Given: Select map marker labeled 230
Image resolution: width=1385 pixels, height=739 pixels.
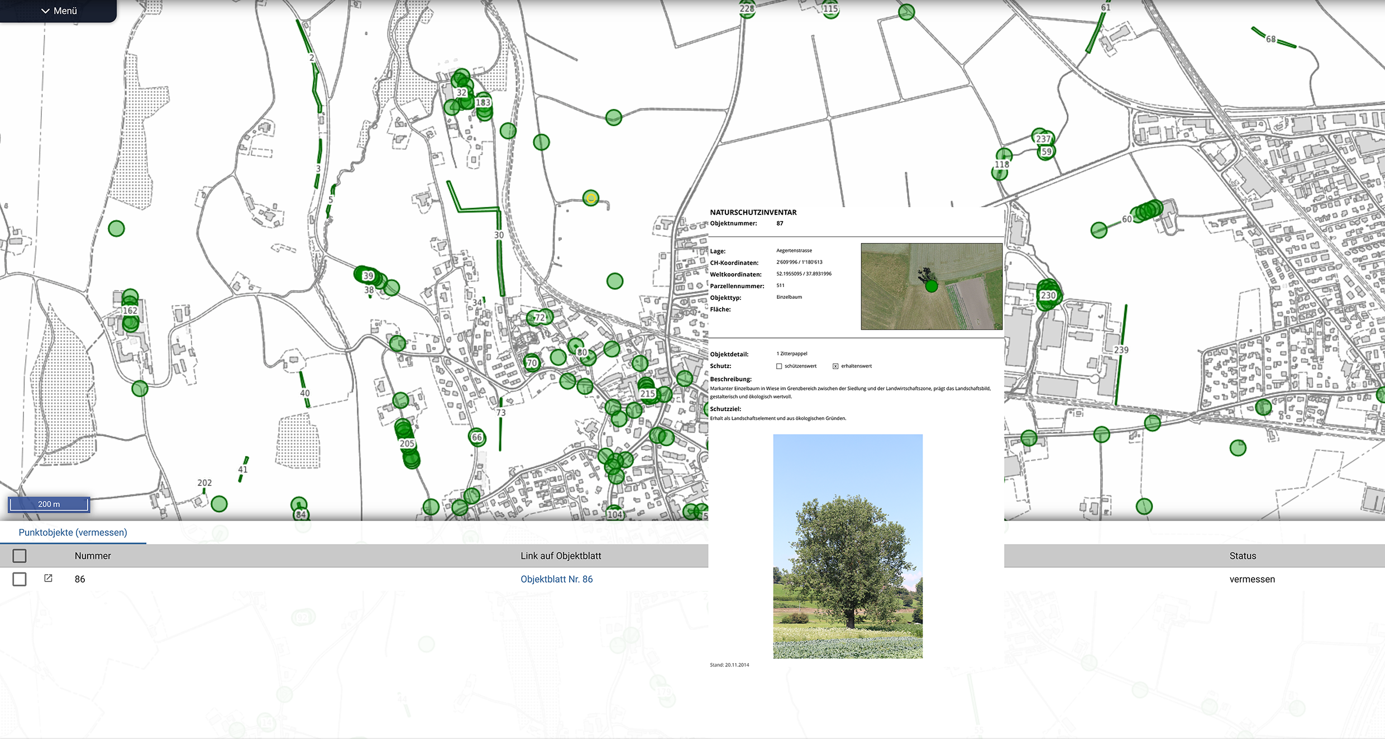Looking at the screenshot, I should point(1048,295).
